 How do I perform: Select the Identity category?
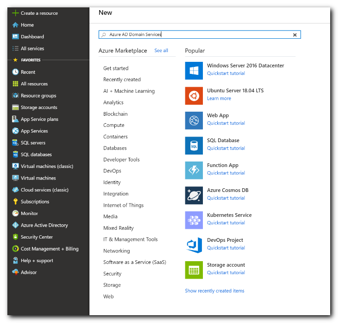112,183
